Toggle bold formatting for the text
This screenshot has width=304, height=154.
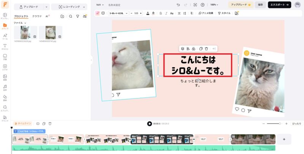(x=161, y=13)
